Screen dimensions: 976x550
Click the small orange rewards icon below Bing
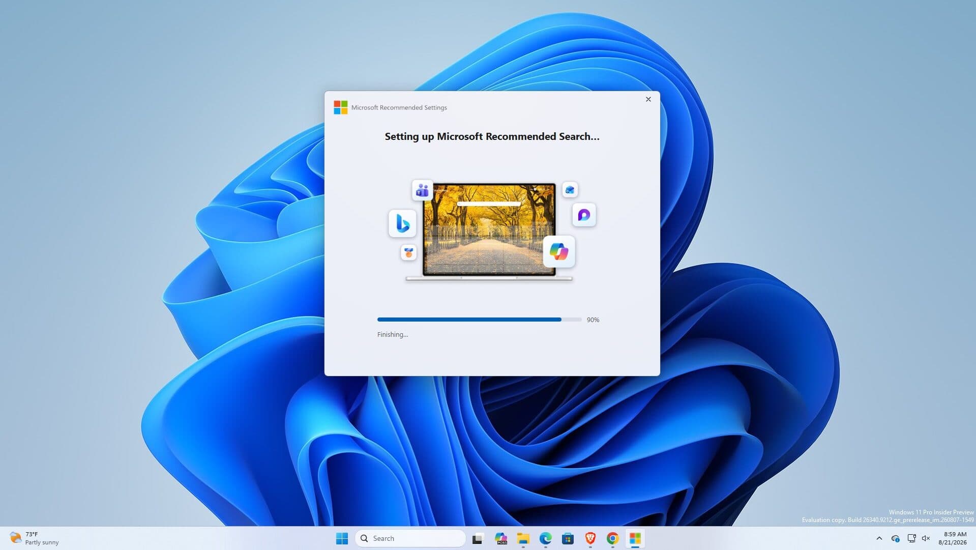[x=408, y=253]
